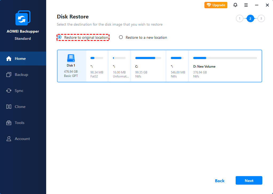The width and height of the screenshot is (273, 194).
Task: Click the C: partition usage bar
Action: 148,58
